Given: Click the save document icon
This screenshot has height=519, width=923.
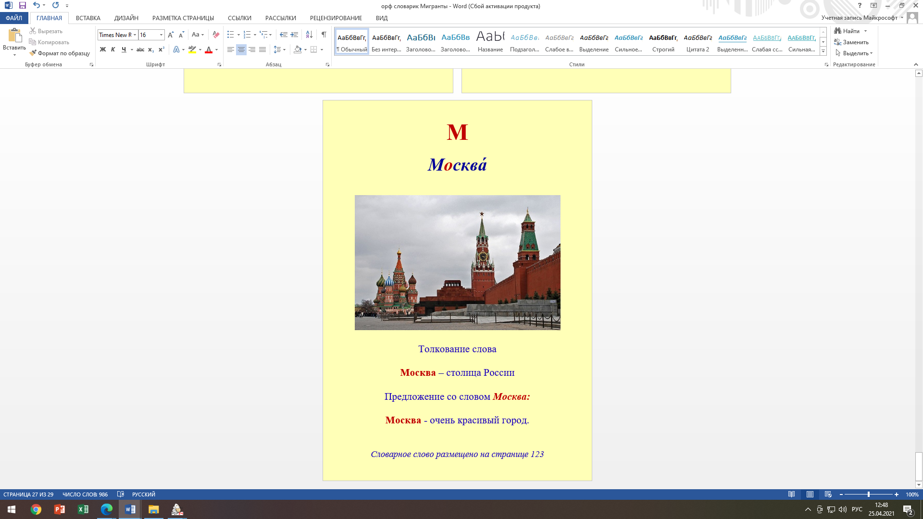Looking at the screenshot, I should (x=23, y=5).
